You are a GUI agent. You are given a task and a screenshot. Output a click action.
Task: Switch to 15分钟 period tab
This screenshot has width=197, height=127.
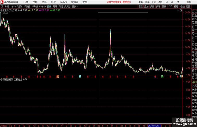tap(27, 7)
